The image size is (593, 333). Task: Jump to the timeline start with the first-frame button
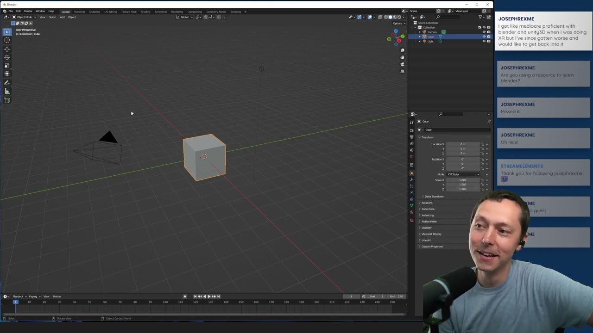click(195, 296)
